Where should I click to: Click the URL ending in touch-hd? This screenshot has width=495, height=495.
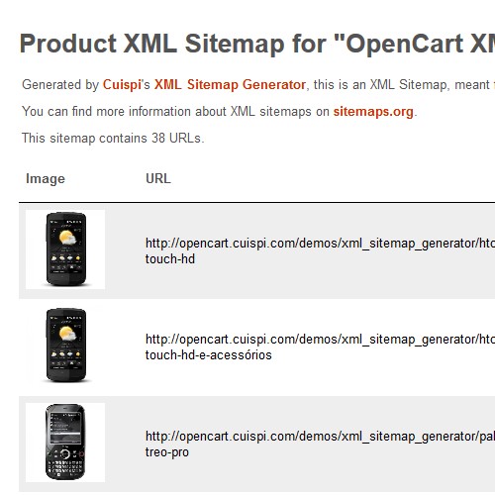(320, 251)
